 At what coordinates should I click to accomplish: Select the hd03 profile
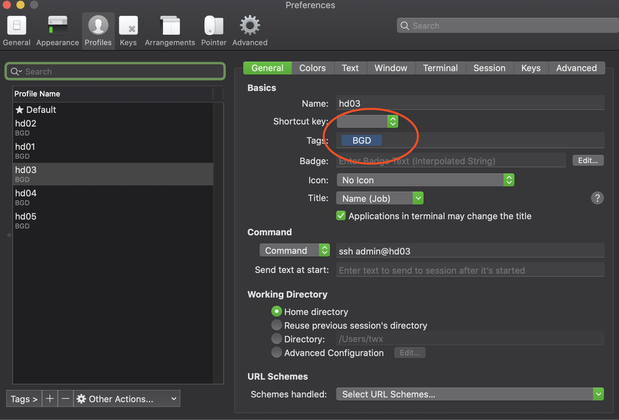pyautogui.click(x=113, y=174)
